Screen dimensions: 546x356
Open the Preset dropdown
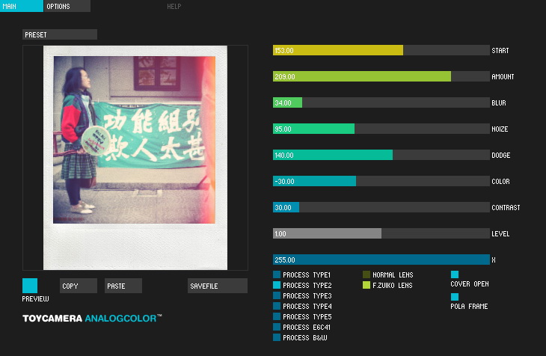coord(60,34)
